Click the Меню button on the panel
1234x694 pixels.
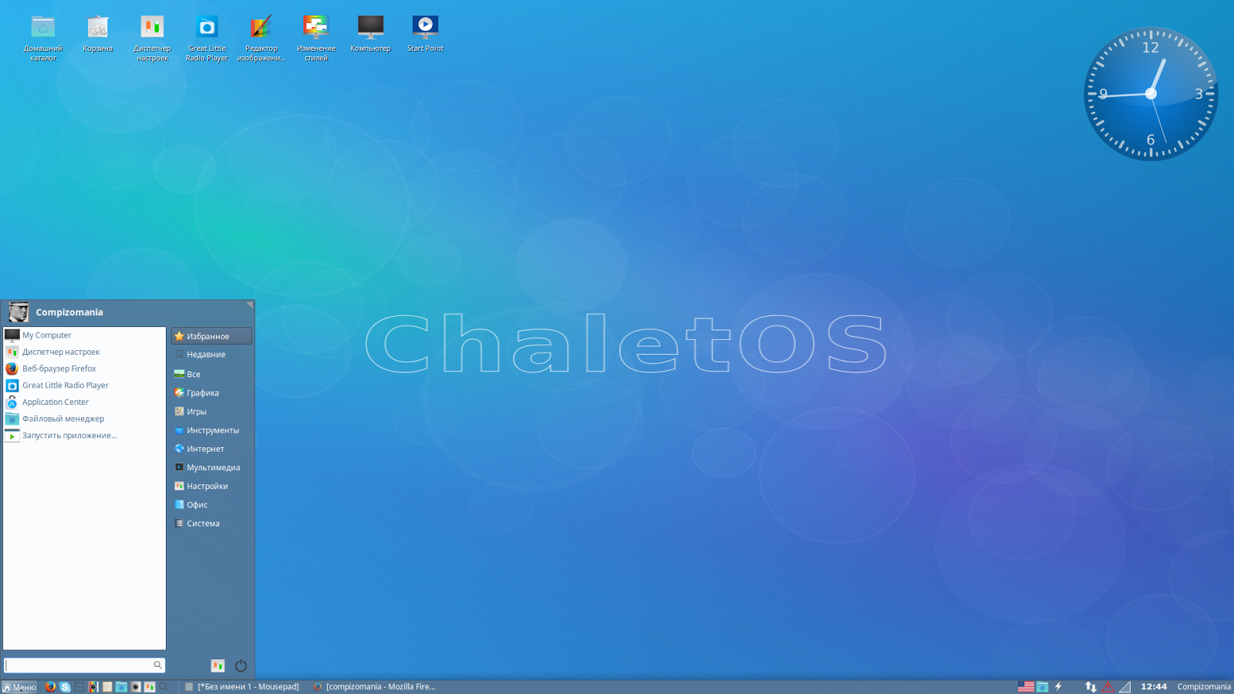tap(19, 687)
